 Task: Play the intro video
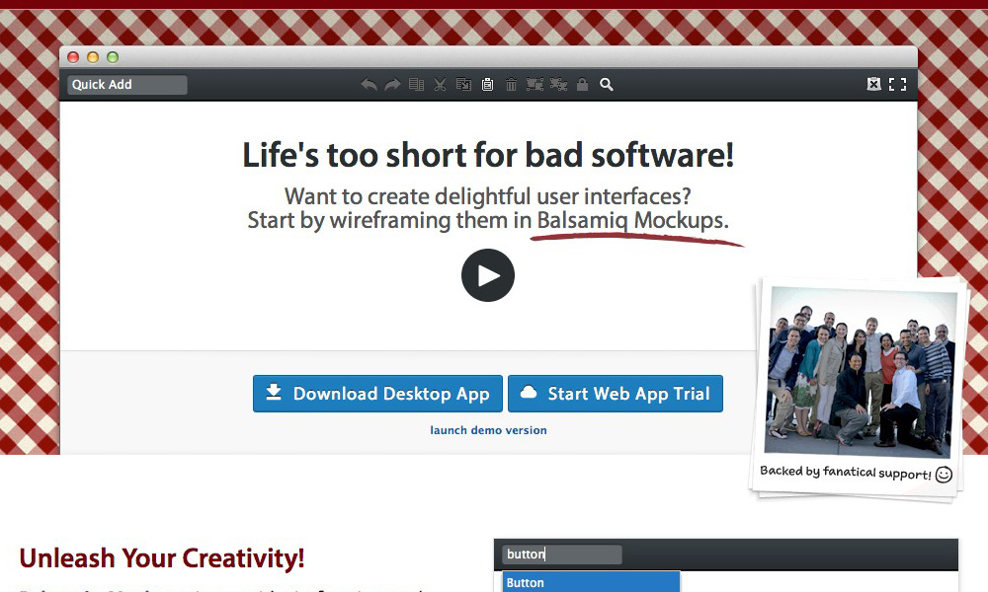(x=488, y=275)
